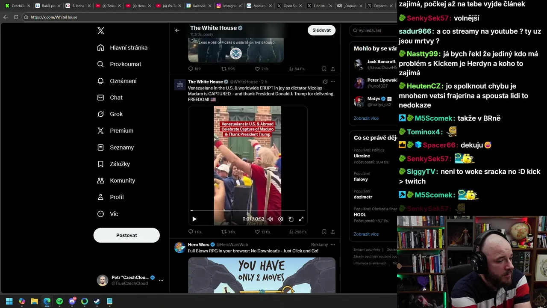Open Steam from taskbar

[x=97, y=301]
